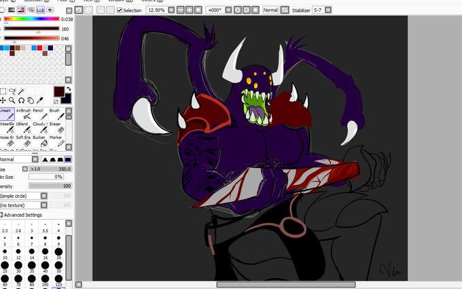
Task: Pick the eyedropper color tool
Action: coord(39,101)
